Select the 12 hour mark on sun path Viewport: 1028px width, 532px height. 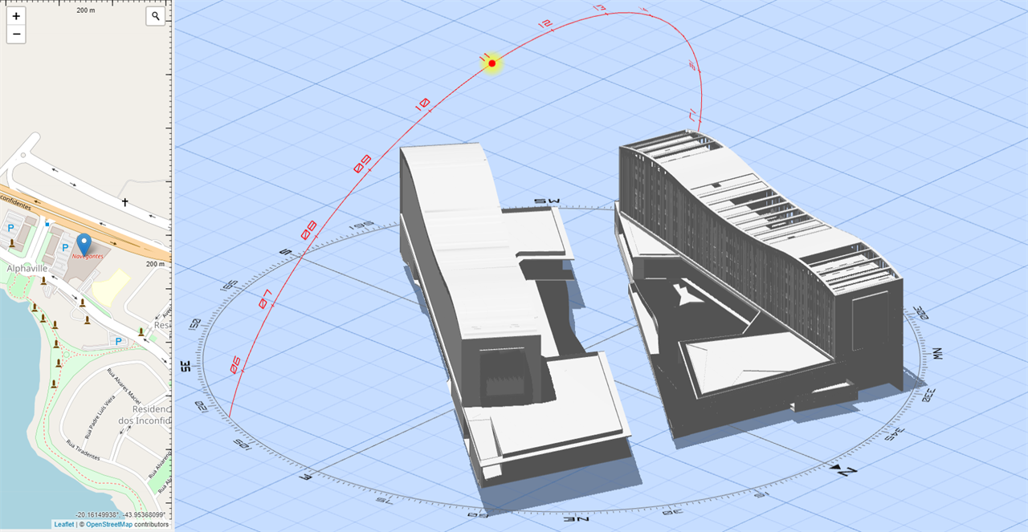click(x=545, y=26)
